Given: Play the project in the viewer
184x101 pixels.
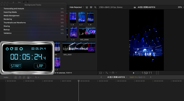Looking at the screenshot, I should pyautogui.click(x=134, y=73).
